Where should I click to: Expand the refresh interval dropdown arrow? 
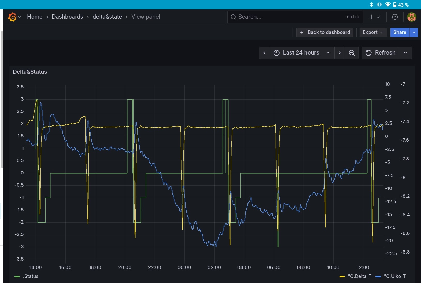pos(405,53)
